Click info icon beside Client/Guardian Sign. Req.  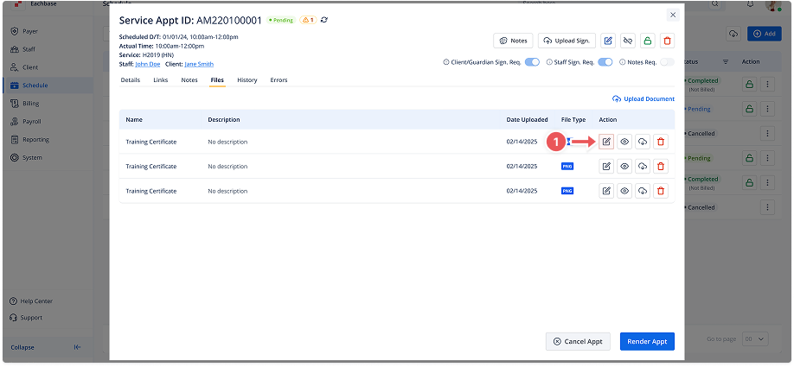tap(446, 62)
